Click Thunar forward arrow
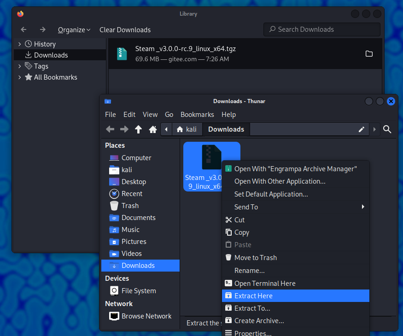The height and width of the screenshot is (336, 403). click(x=124, y=129)
